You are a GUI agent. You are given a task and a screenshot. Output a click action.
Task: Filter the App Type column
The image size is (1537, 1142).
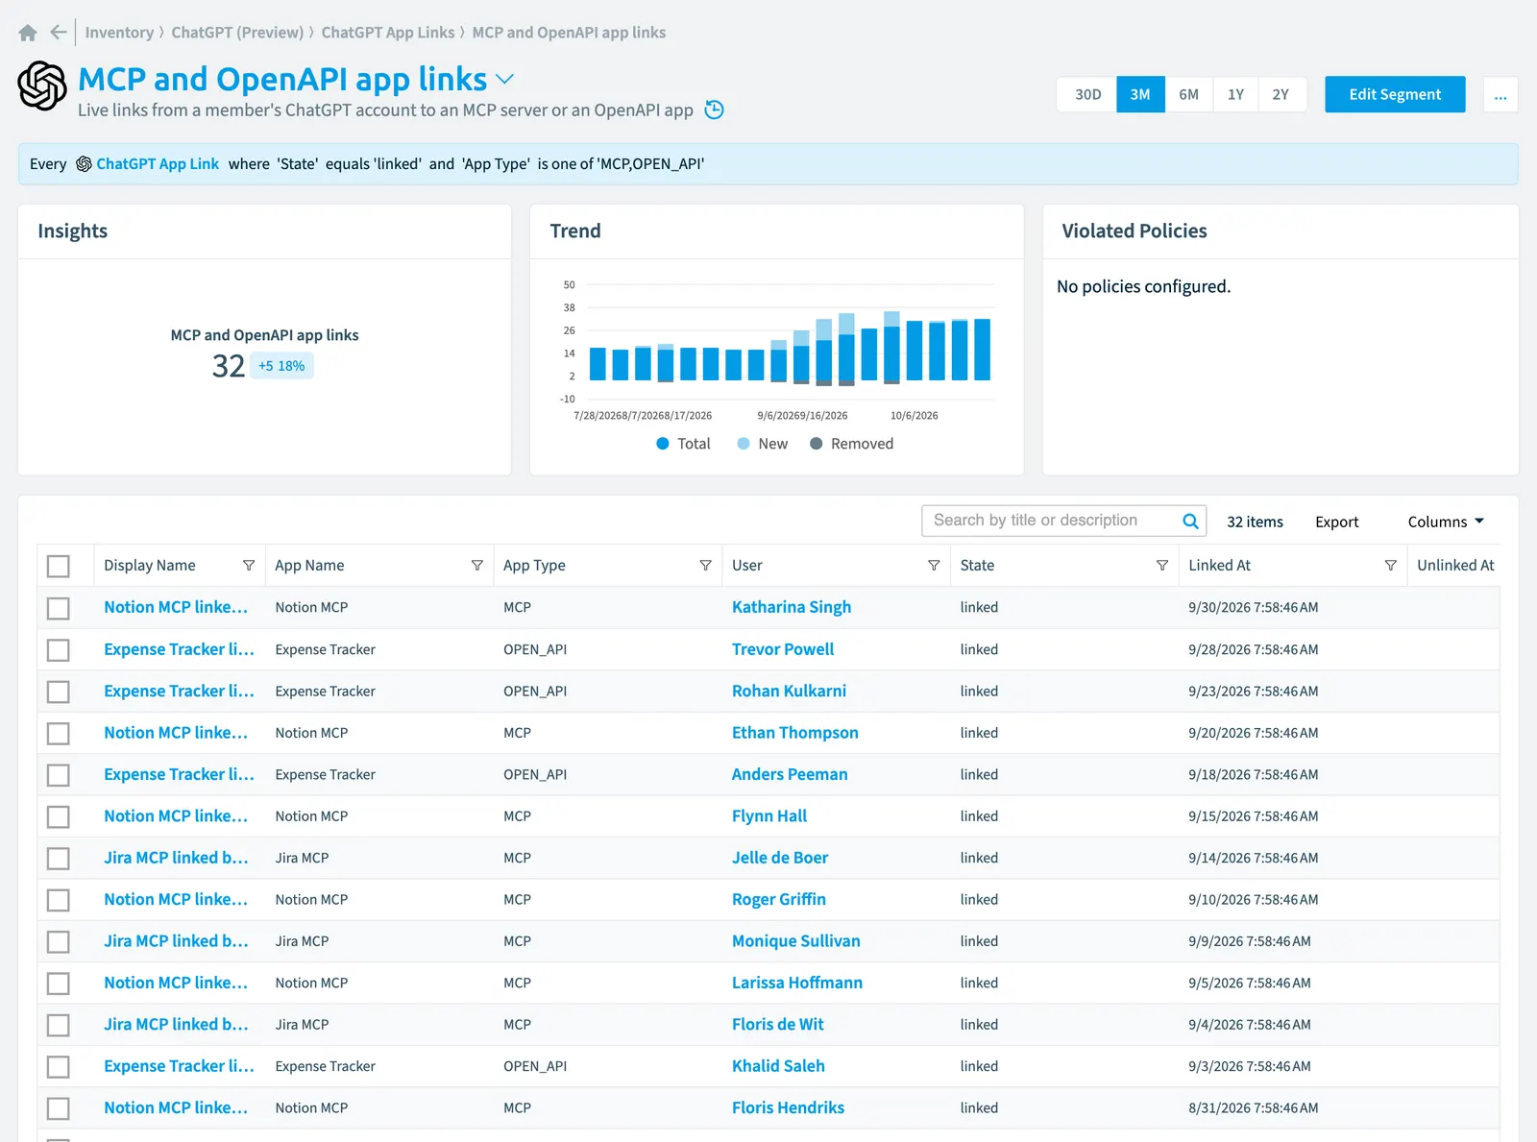pyautogui.click(x=705, y=566)
